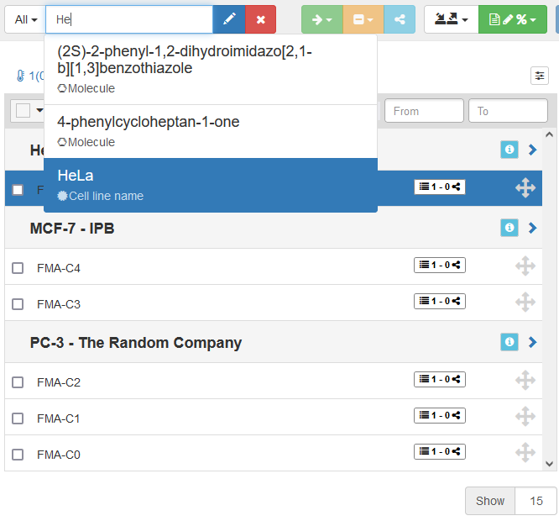Click move handle on FMA-C4 row
This screenshot has height=521, width=559.
click(525, 266)
